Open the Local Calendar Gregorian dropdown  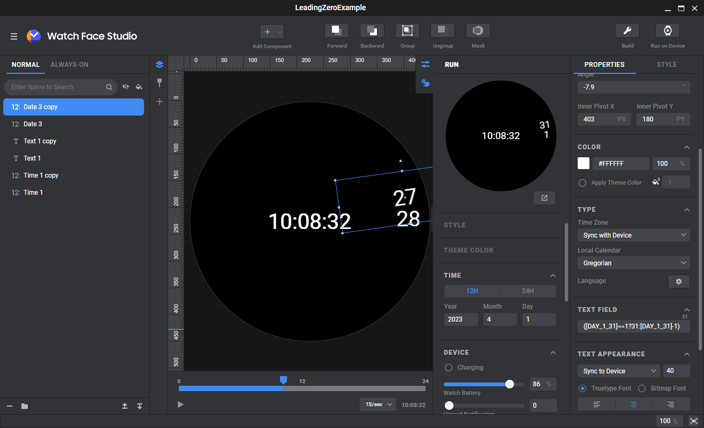(633, 263)
